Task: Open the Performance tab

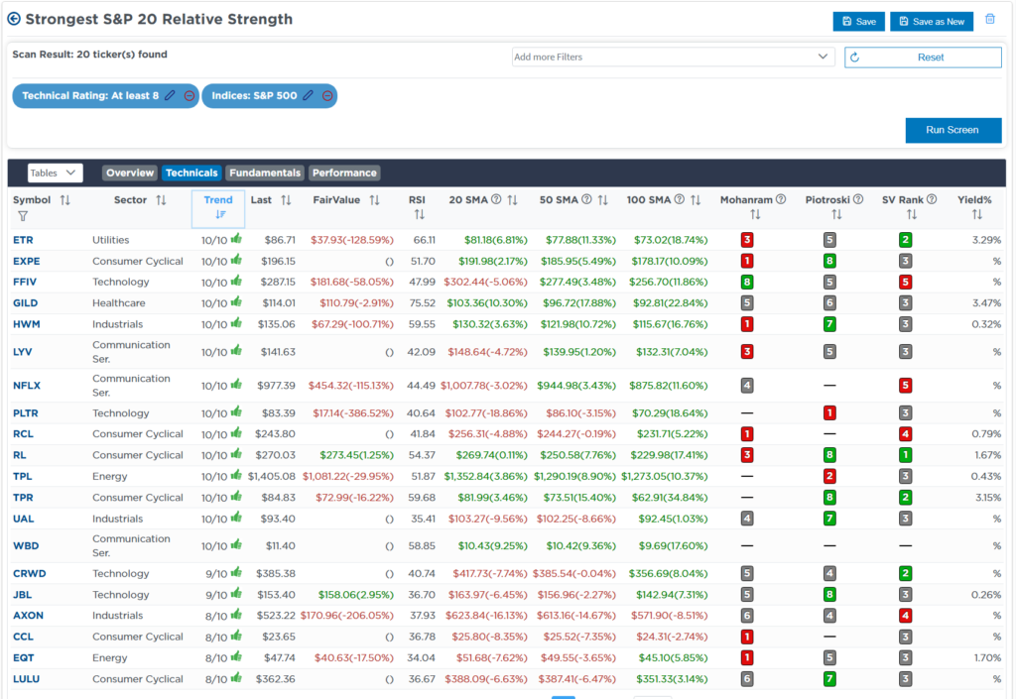Action: 344,173
